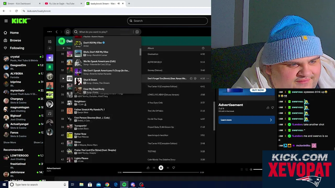Viewport: 335px width, 188px height.
Task: Open Liked Songs in Spotify sidebar
Action: click(50, 58)
